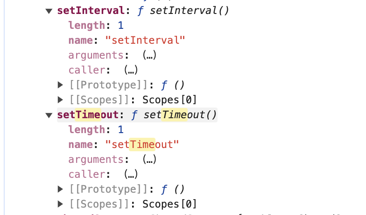The width and height of the screenshot is (366, 215).
Task: Collapse the setTimeout function entry
Action: click(49, 115)
